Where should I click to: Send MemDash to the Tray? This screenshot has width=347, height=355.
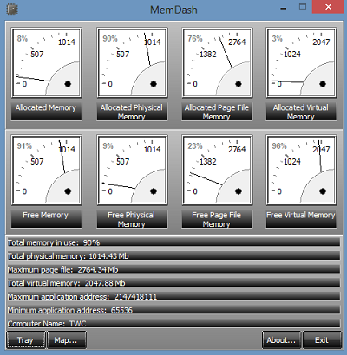coord(26,340)
